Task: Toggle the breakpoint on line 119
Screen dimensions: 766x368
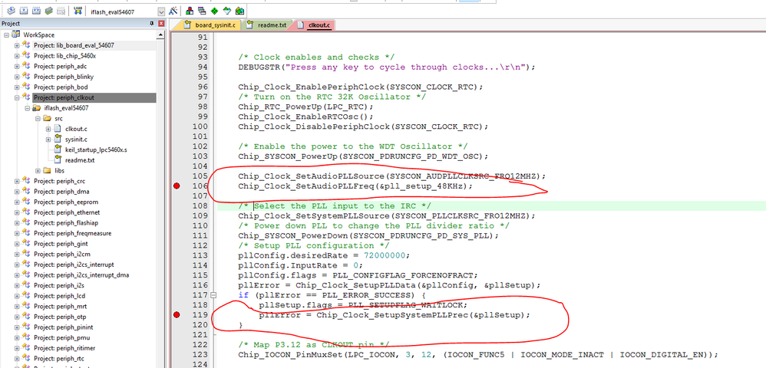Action: click(177, 315)
